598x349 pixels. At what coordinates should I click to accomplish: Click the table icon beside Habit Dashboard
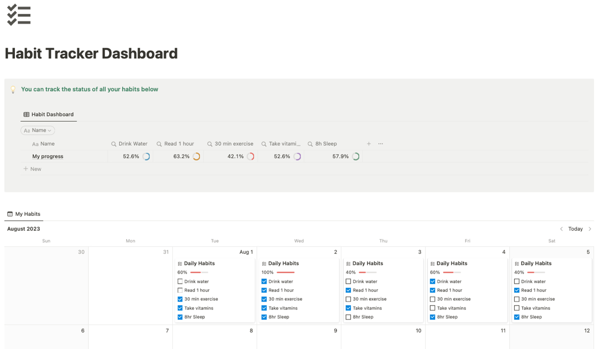pyautogui.click(x=26, y=114)
